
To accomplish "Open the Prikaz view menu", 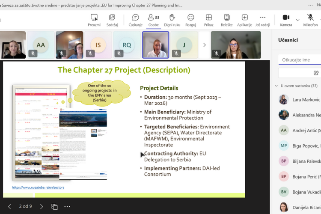I will 208,18.
